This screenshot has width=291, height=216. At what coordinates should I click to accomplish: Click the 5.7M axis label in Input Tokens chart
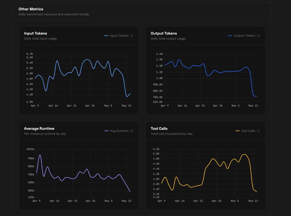pyautogui.click(x=30, y=54)
